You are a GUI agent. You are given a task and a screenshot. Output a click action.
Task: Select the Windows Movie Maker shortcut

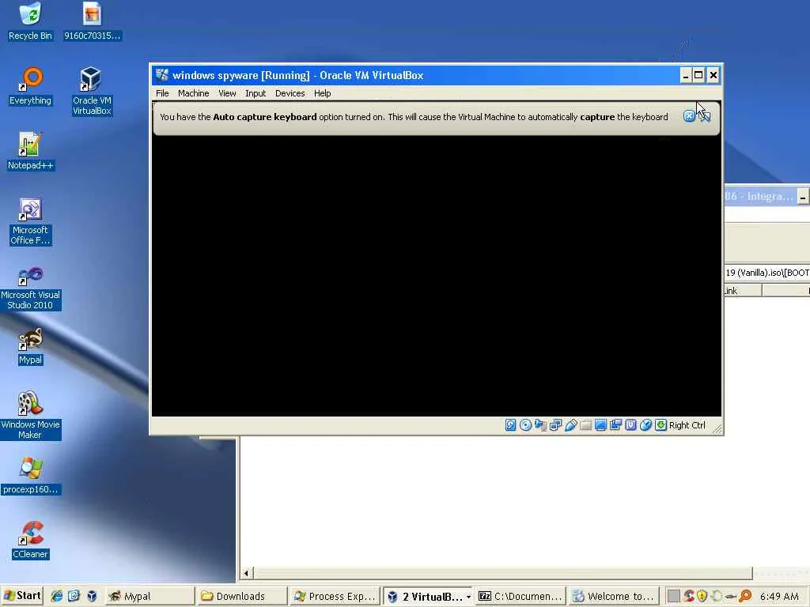pyautogui.click(x=30, y=415)
